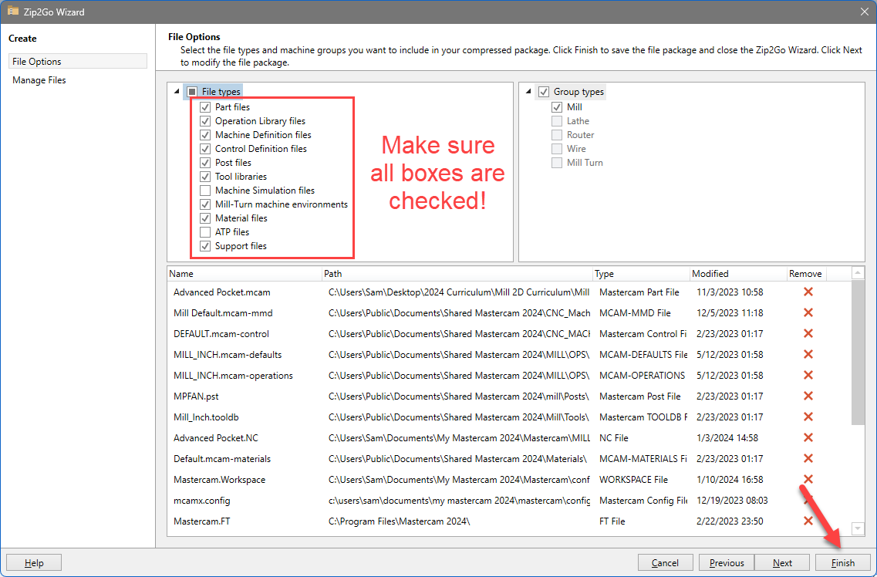Sort by the Modified column header
This screenshot has width=877, height=577.
738,273
